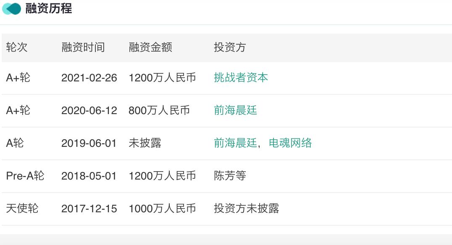Click the 融资历程 section heading
This screenshot has height=245, width=452.
[x=49, y=8]
